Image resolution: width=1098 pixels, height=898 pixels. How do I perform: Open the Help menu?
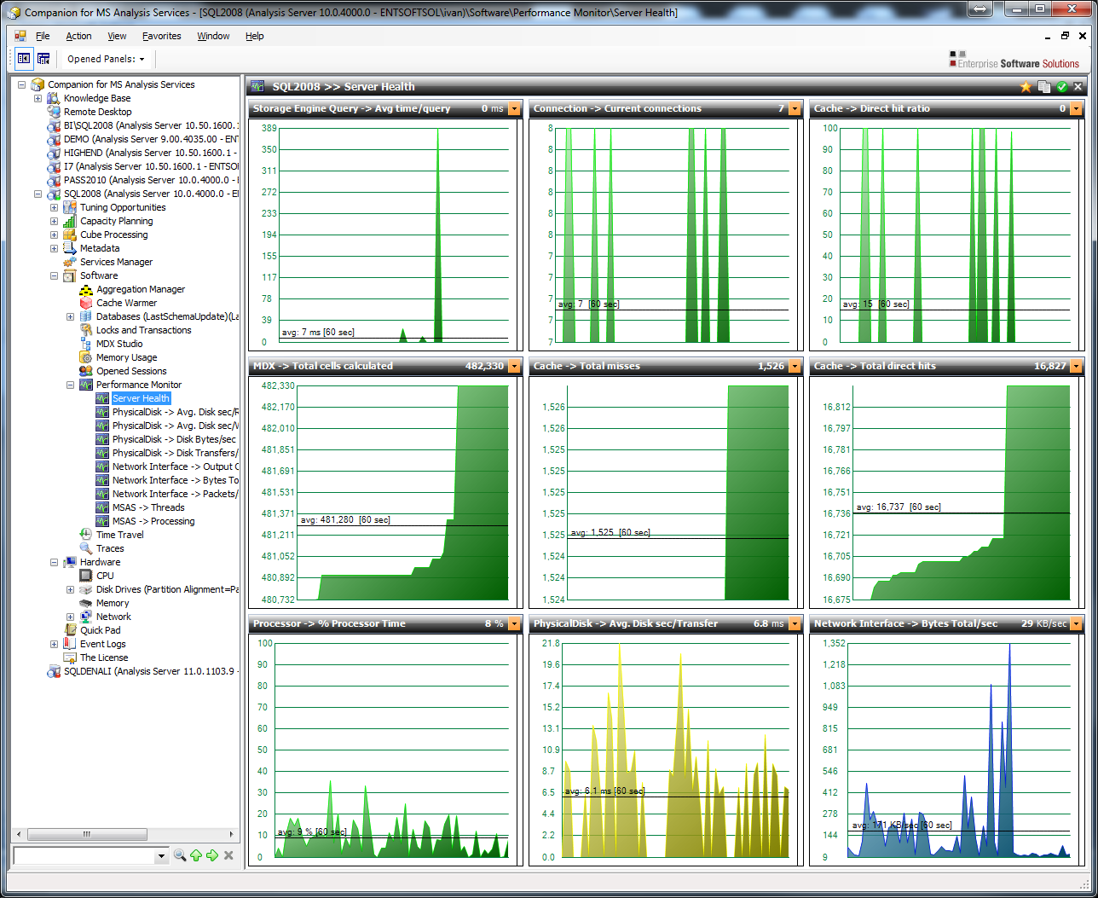point(254,36)
